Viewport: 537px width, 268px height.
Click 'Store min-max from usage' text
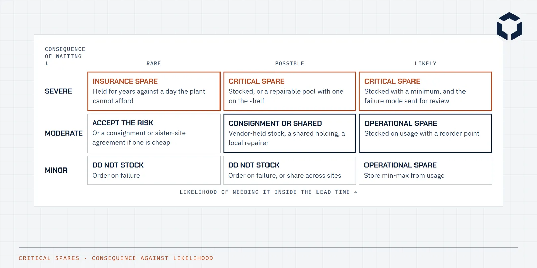pos(404,175)
